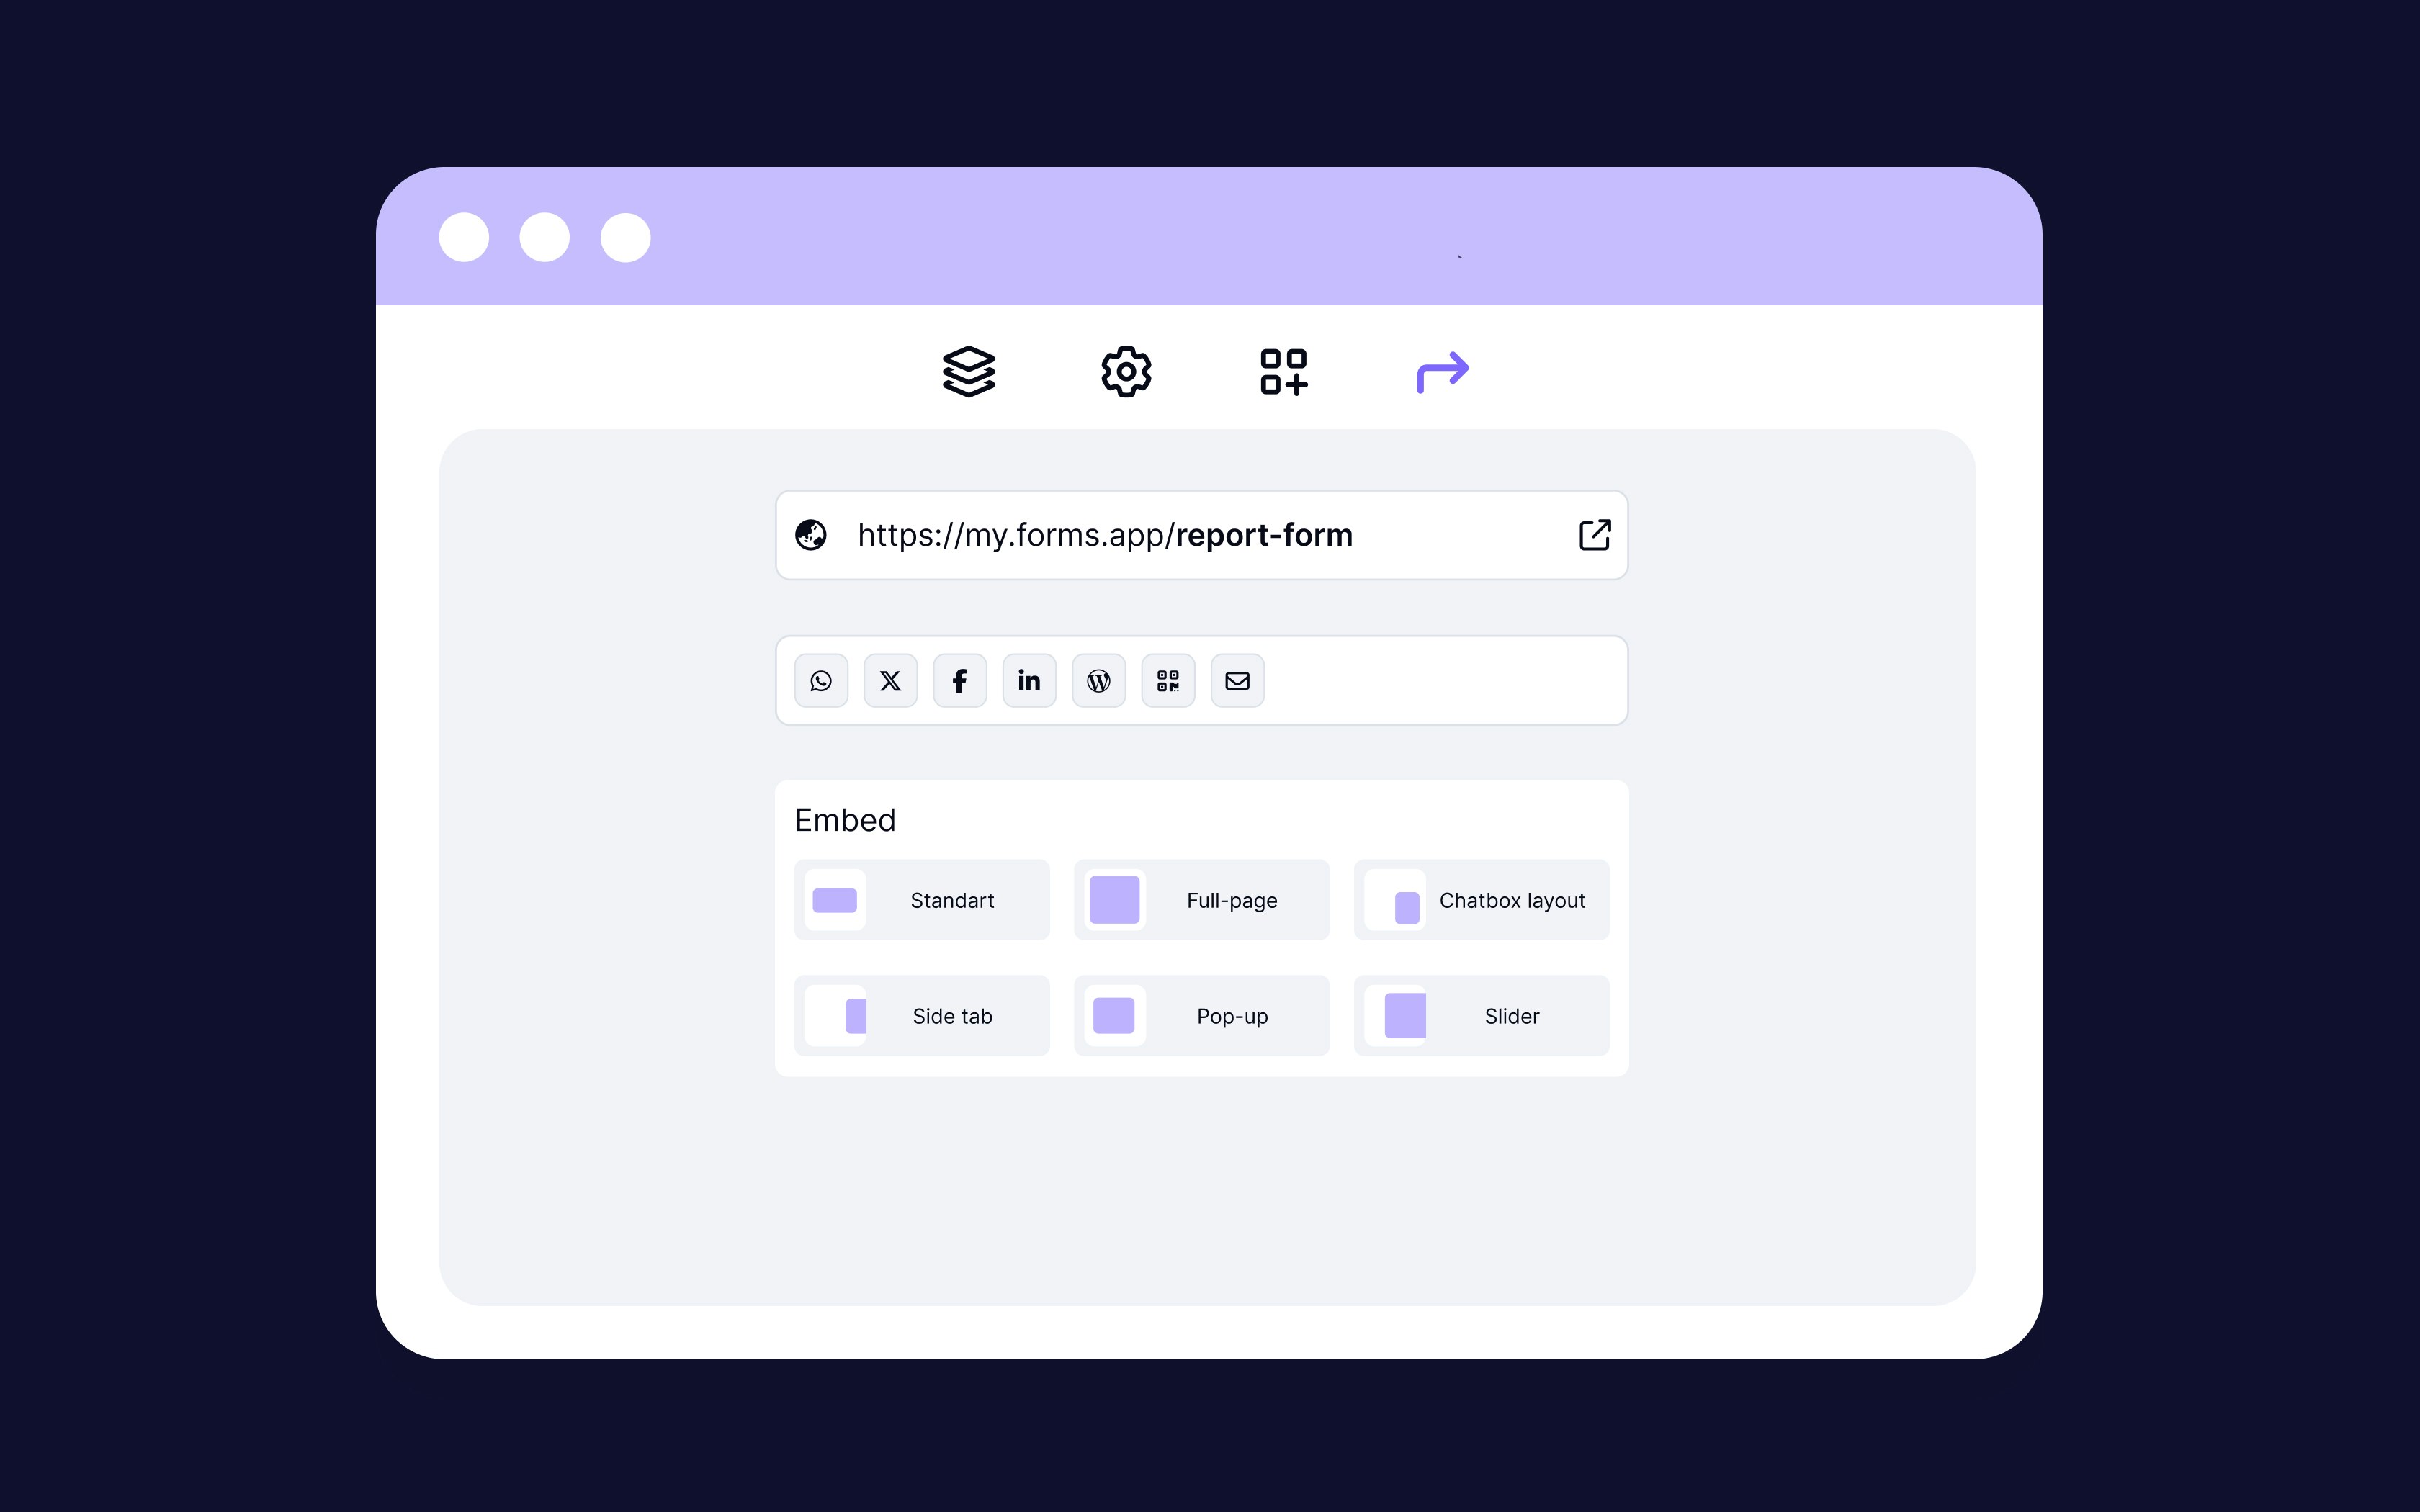Viewport: 2420px width, 1512px height.
Task: Select the Build layers icon
Action: click(969, 371)
